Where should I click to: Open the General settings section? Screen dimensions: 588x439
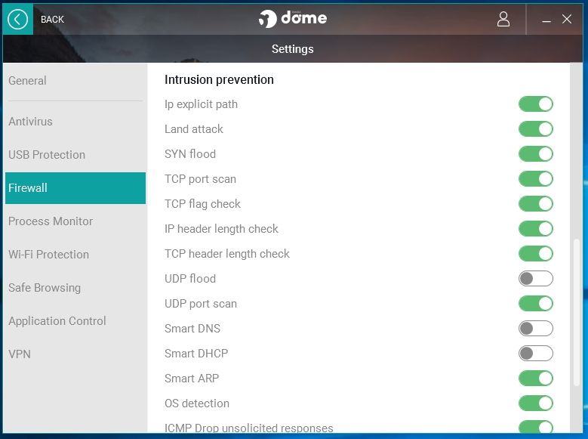[x=27, y=81]
